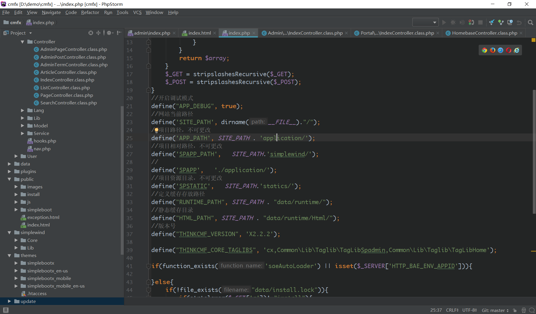Open the Show History clock icon
Viewport: 536px width, 314px height.
(510, 22)
